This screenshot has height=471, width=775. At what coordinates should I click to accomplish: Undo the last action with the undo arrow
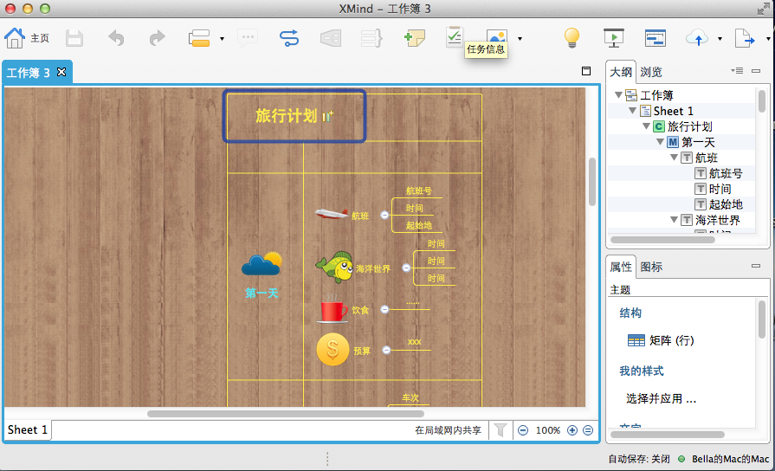(x=116, y=38)
